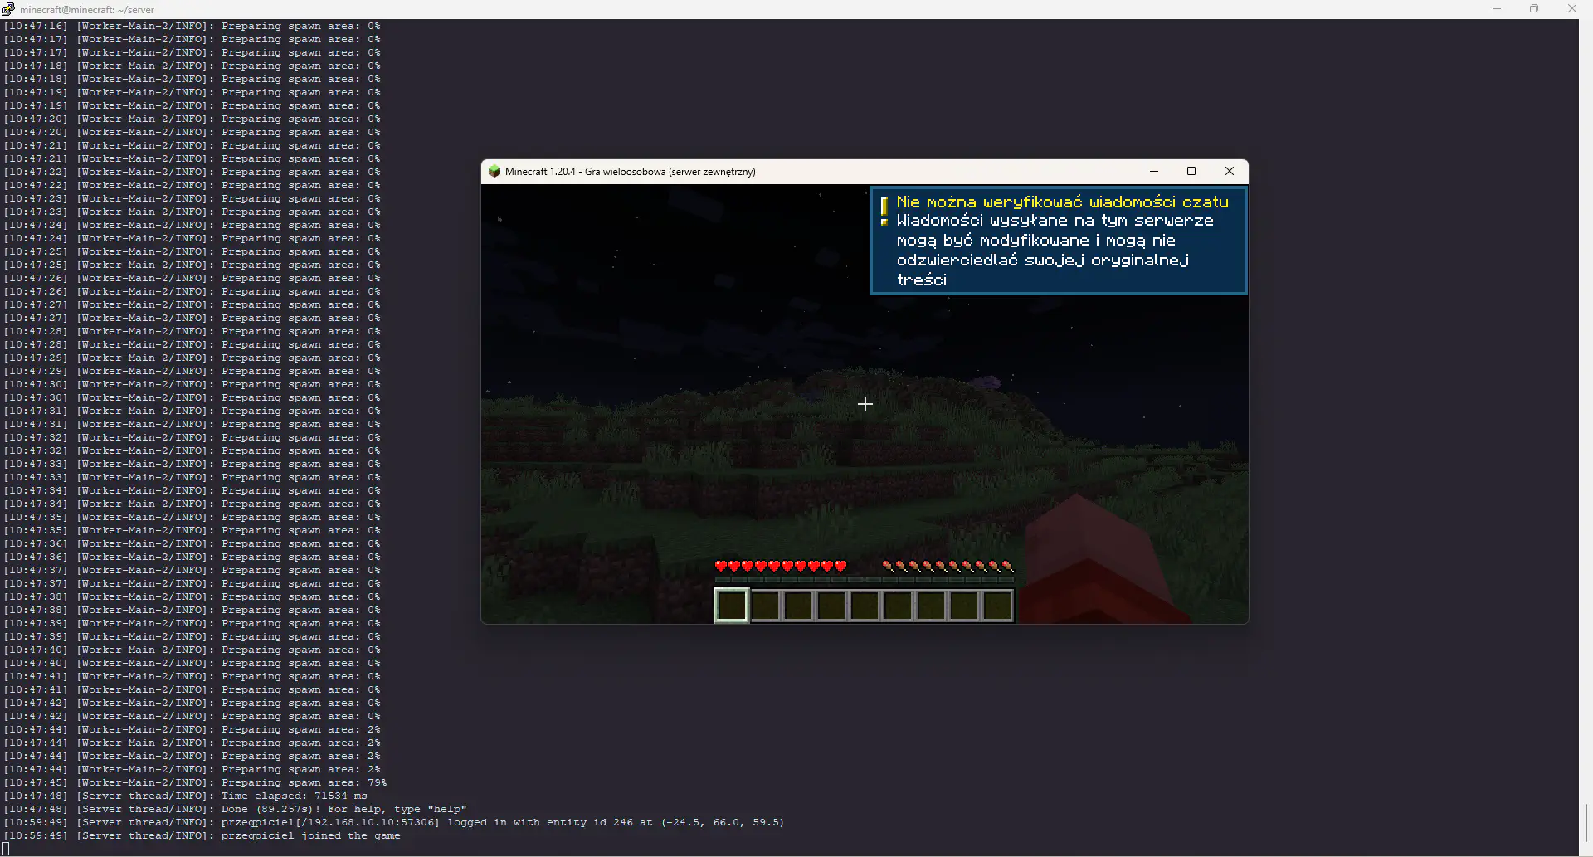Restore down the terminal server window

pyautogui.click(x=1534, y=9)
